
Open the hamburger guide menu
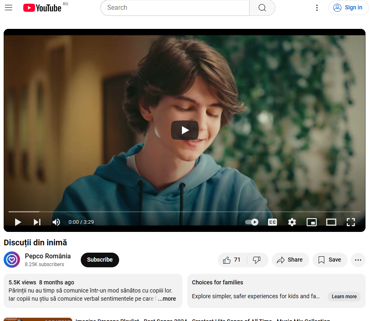[9, 8]
